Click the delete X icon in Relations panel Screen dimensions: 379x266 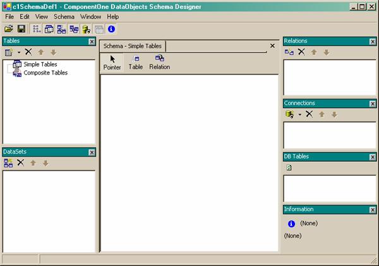[x=301, y=52]
